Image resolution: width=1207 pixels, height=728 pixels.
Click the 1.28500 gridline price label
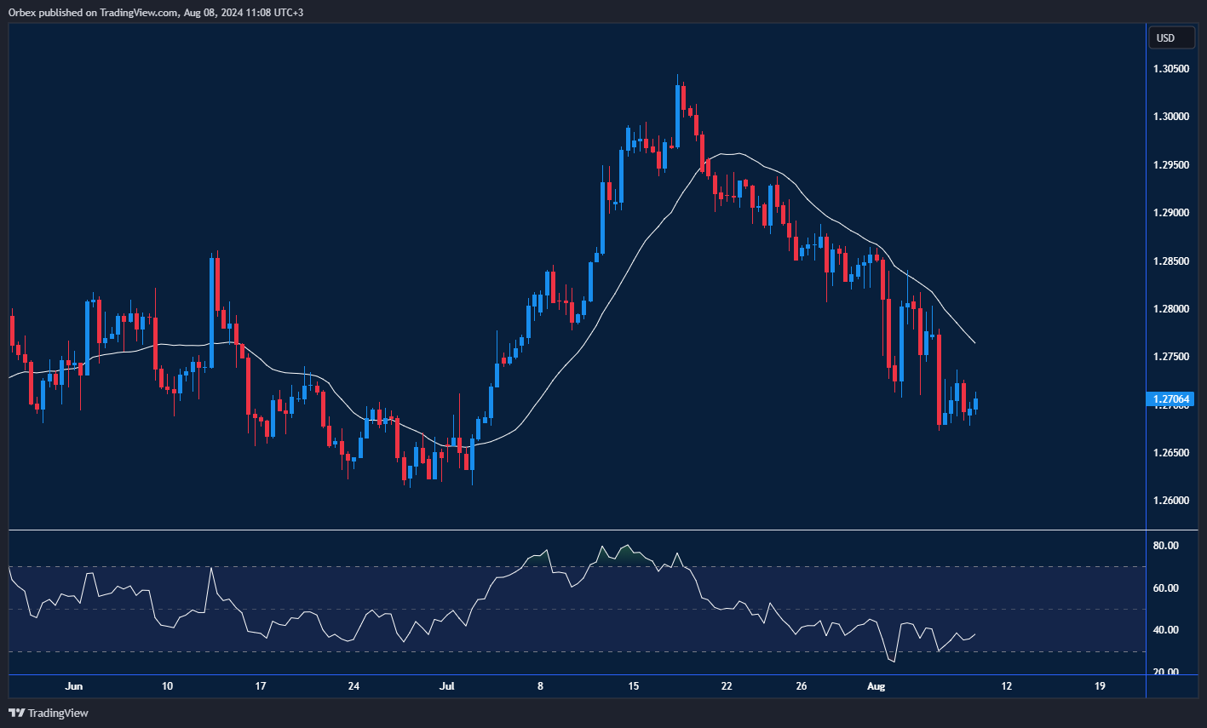(x=1170, y=261)
